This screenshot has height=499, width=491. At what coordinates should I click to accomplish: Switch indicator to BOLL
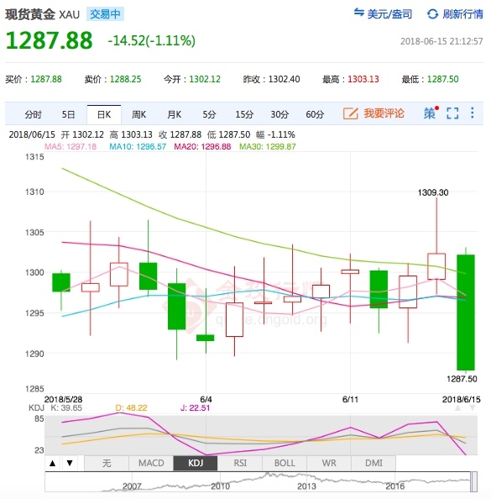click(285, 463)
